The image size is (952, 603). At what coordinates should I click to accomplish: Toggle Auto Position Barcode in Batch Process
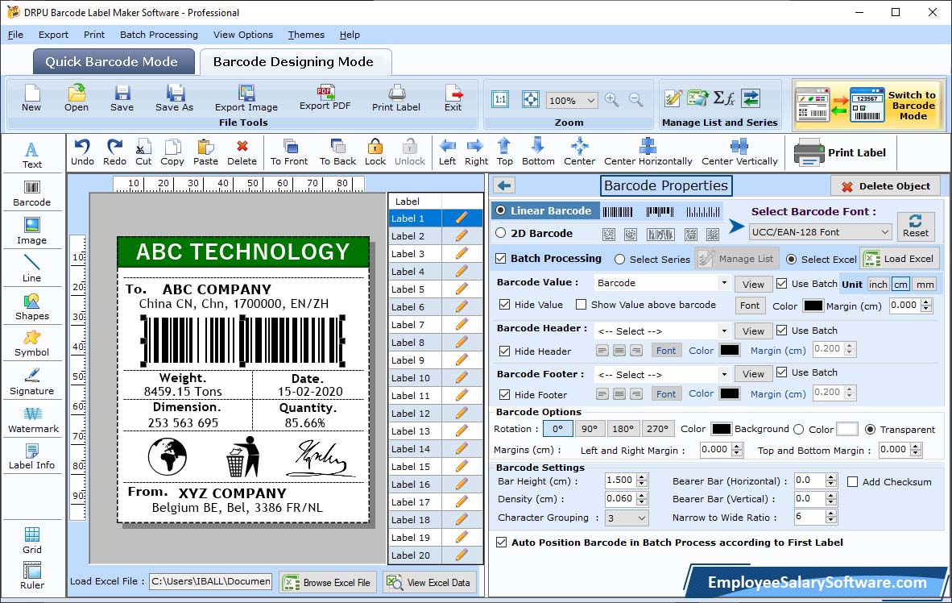click(501, 543)
